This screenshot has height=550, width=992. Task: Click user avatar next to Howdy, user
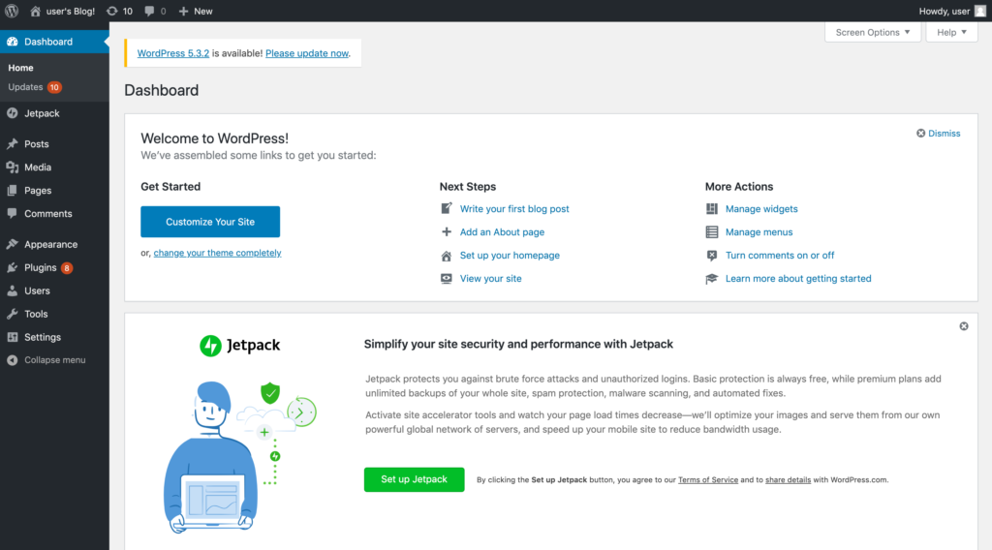[980, 11]
